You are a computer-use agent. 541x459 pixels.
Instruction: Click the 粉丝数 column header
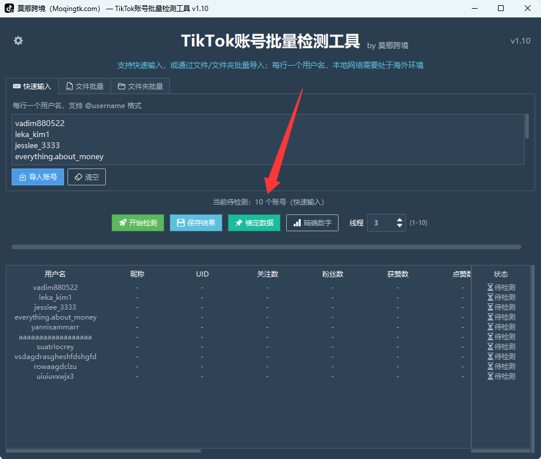(x=333, y=274)
